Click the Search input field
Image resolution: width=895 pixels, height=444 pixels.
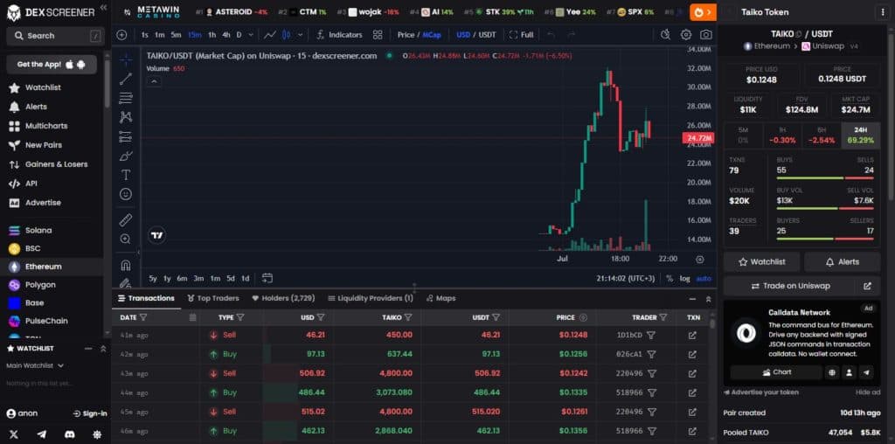pos(54,35)
